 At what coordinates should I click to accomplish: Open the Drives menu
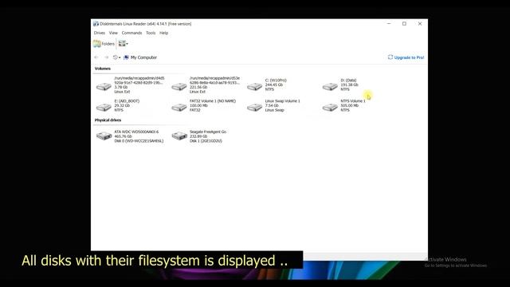click(99, 33)
